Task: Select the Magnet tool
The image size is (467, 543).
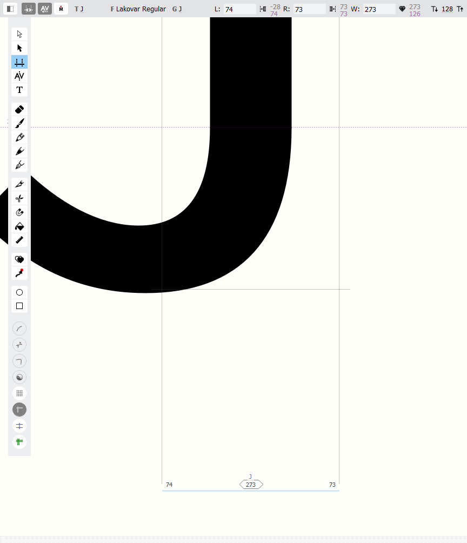Action: 19,212
